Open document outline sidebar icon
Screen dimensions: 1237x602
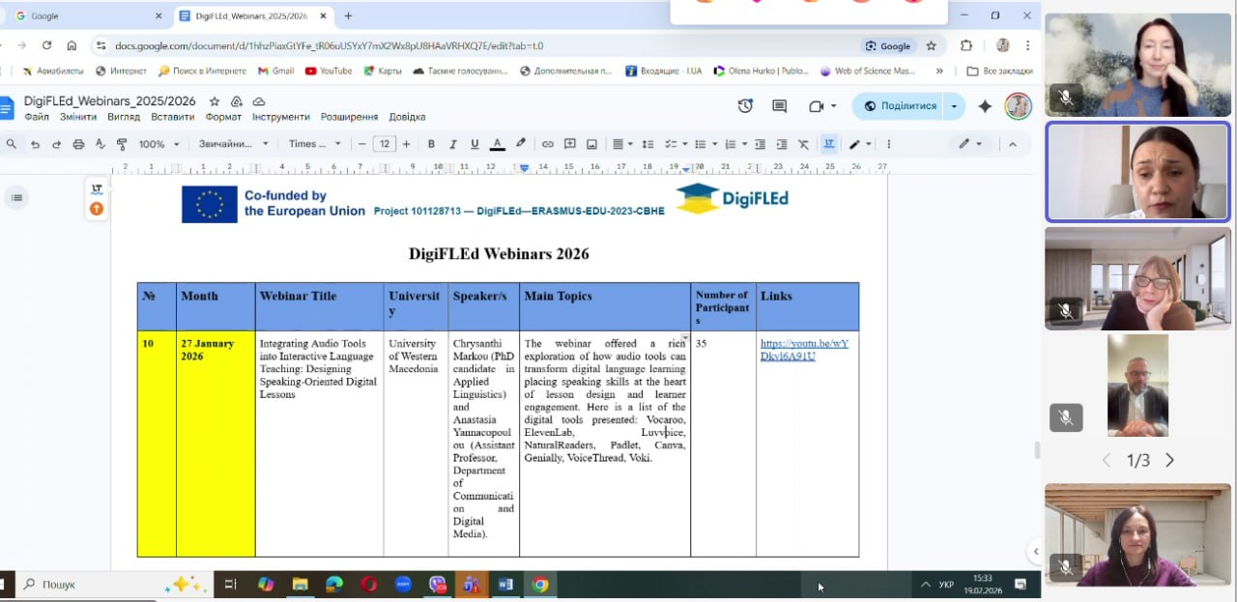coord(16,198)
